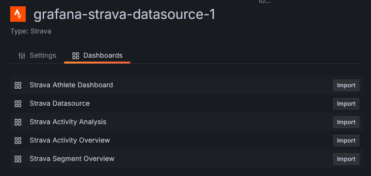Click the Strava Activity Analysis name
This screenshot has height=176, width=371.
(68, 122)
